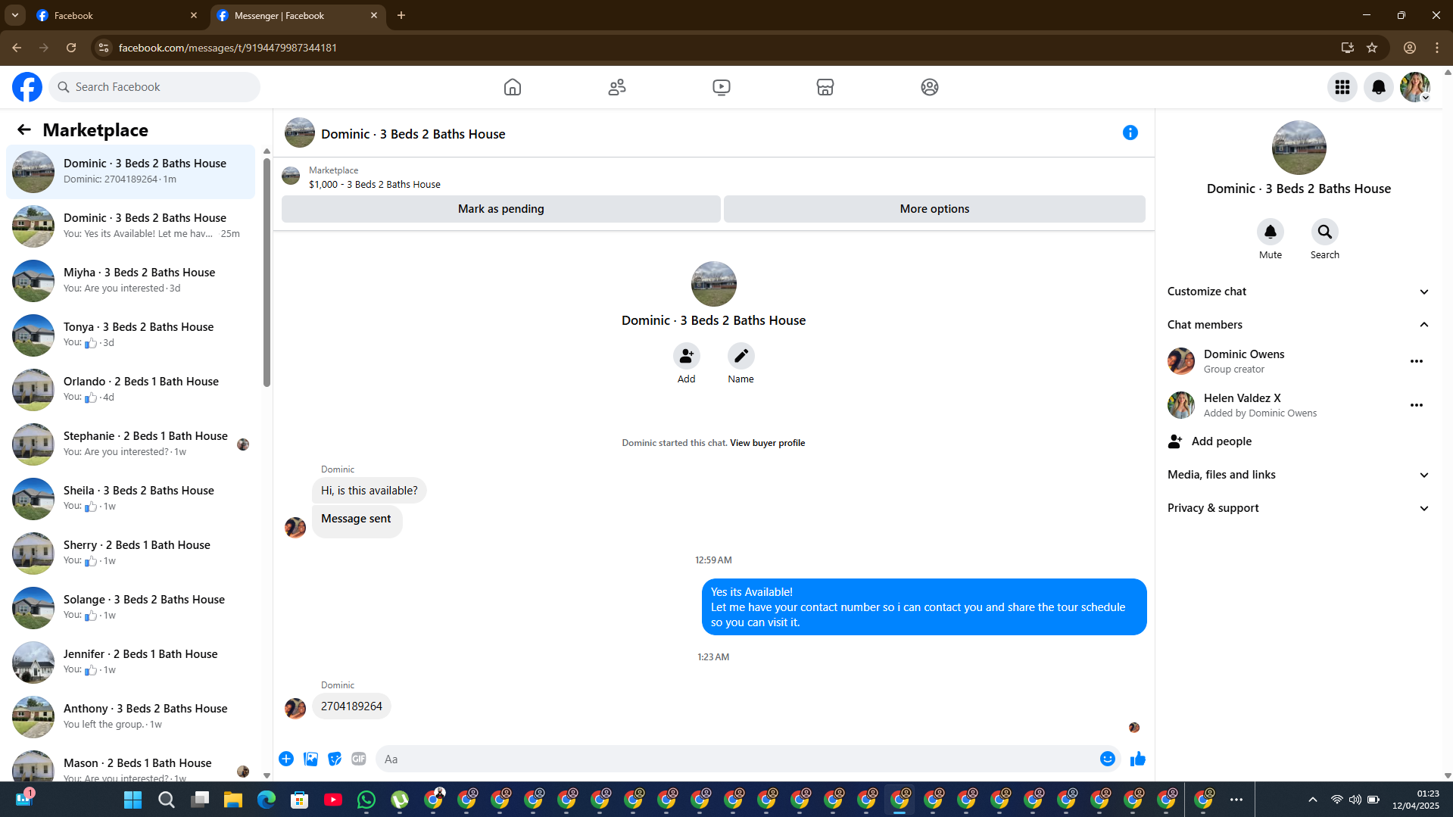Go back using the Marketplace back arrow
The image size is (1453, 817).
24,130
